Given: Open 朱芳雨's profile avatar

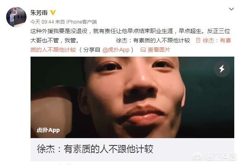Looking at the screenshot, I should 16,17.
